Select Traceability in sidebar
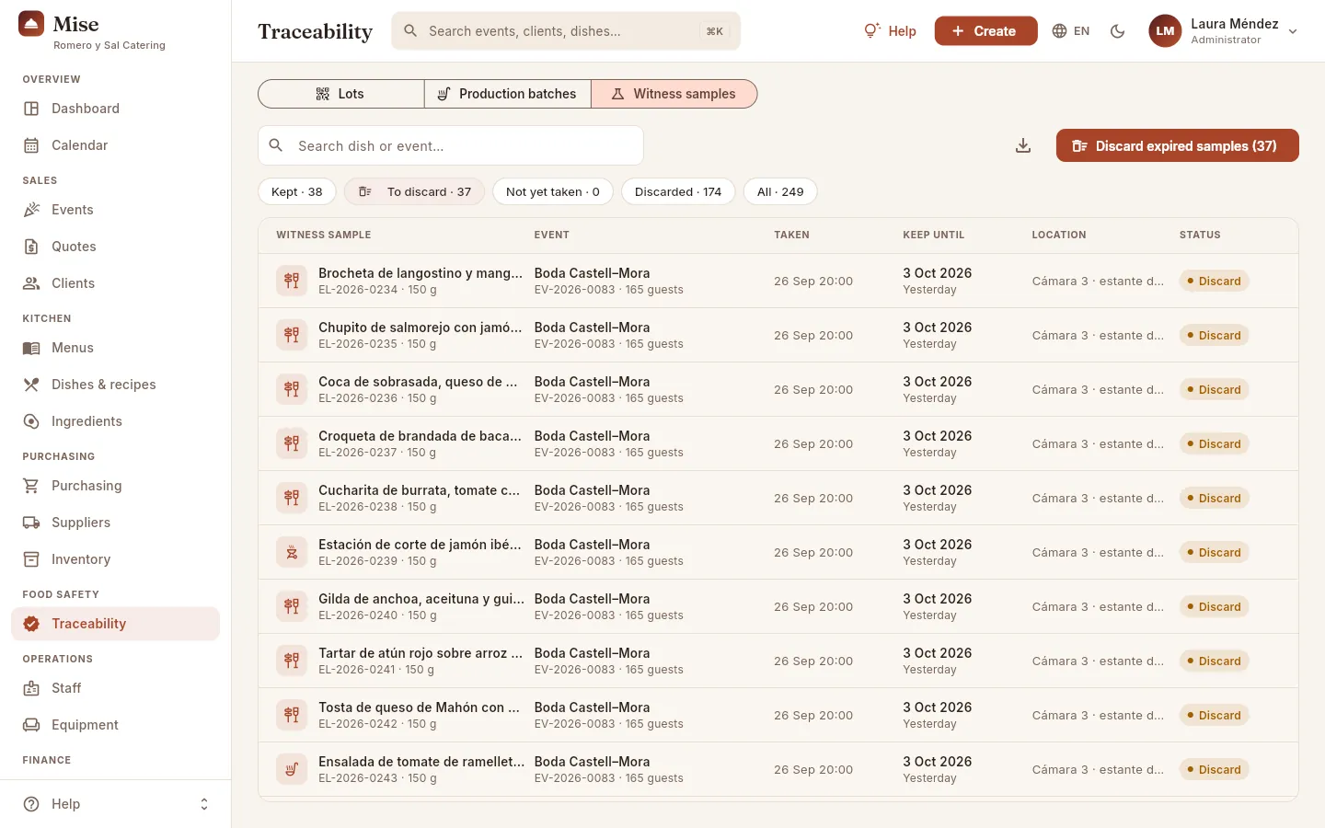1325x828 pixels. [115, 624]
